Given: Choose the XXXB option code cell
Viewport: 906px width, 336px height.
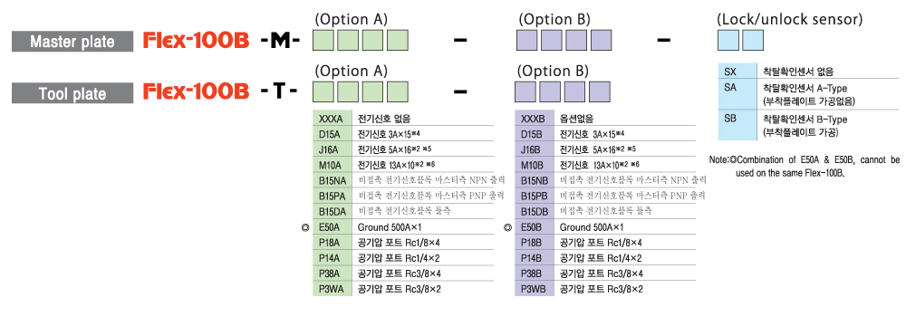Looking at the screenshot, I should (x=534, y=119).
